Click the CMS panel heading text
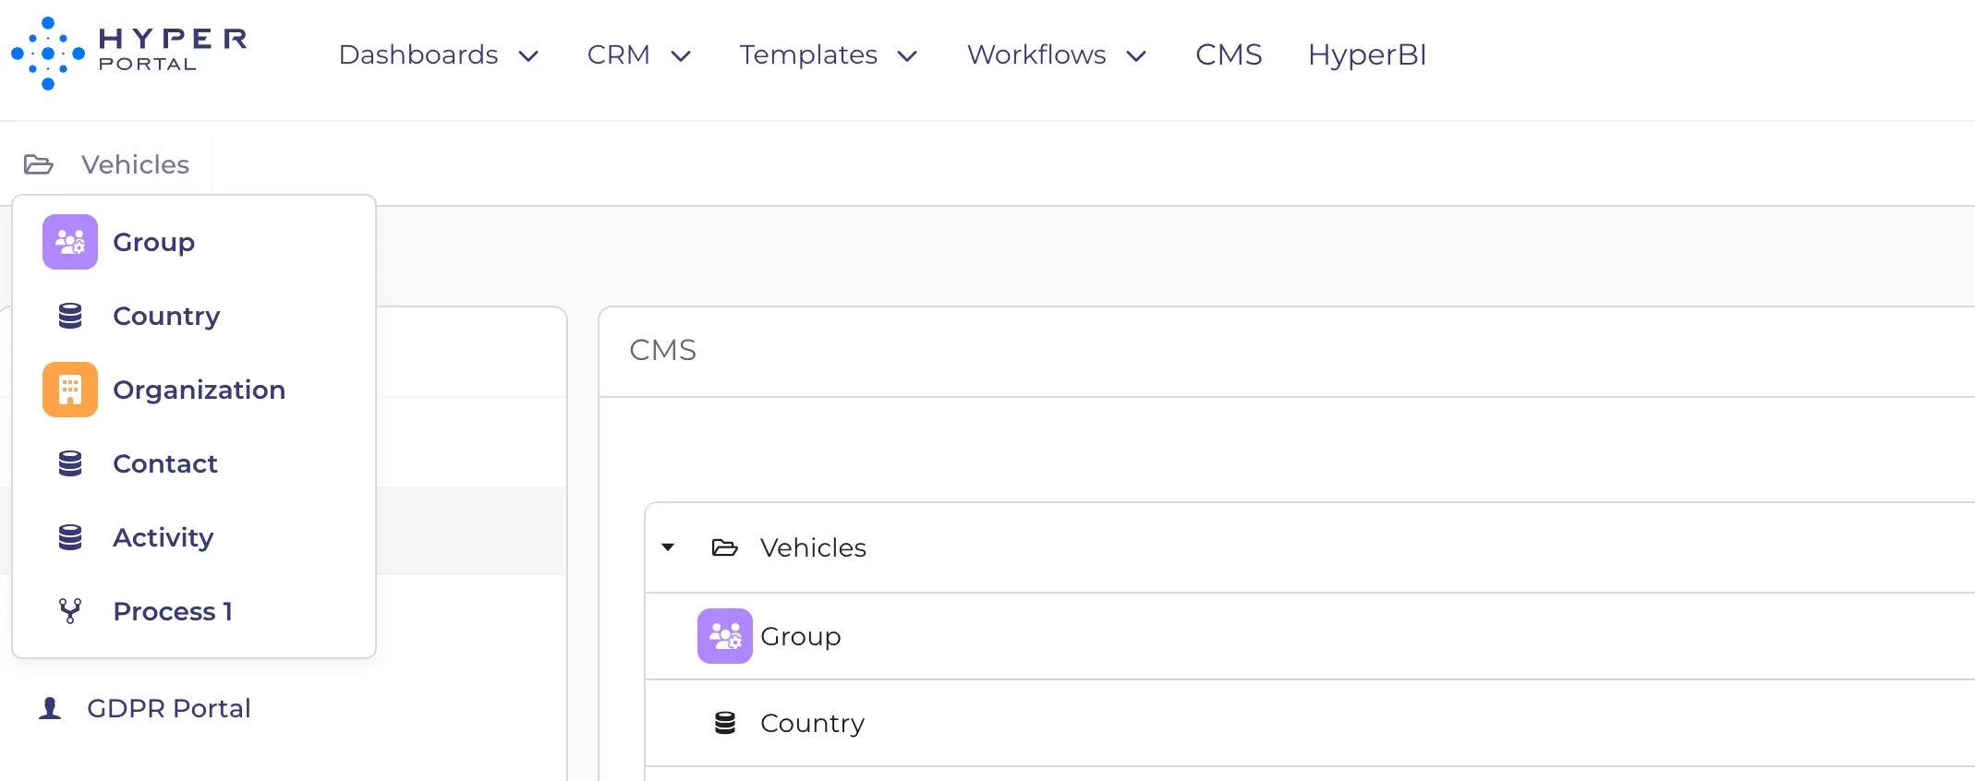This screenshot has height=781, width=1975. 662,350
